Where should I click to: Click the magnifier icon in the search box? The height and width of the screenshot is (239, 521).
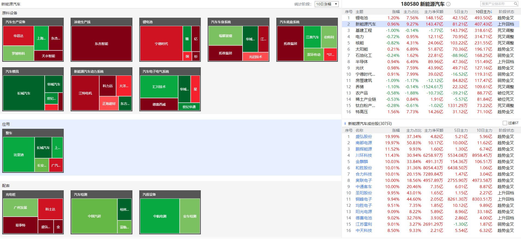coord(516,4)
